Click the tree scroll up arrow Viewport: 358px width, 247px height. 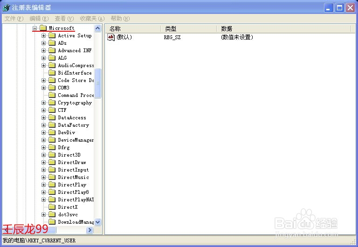[x=98, y=28]
